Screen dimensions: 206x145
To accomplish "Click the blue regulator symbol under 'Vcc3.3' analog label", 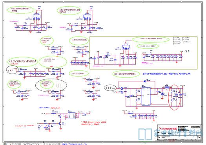I will point(36,17).
